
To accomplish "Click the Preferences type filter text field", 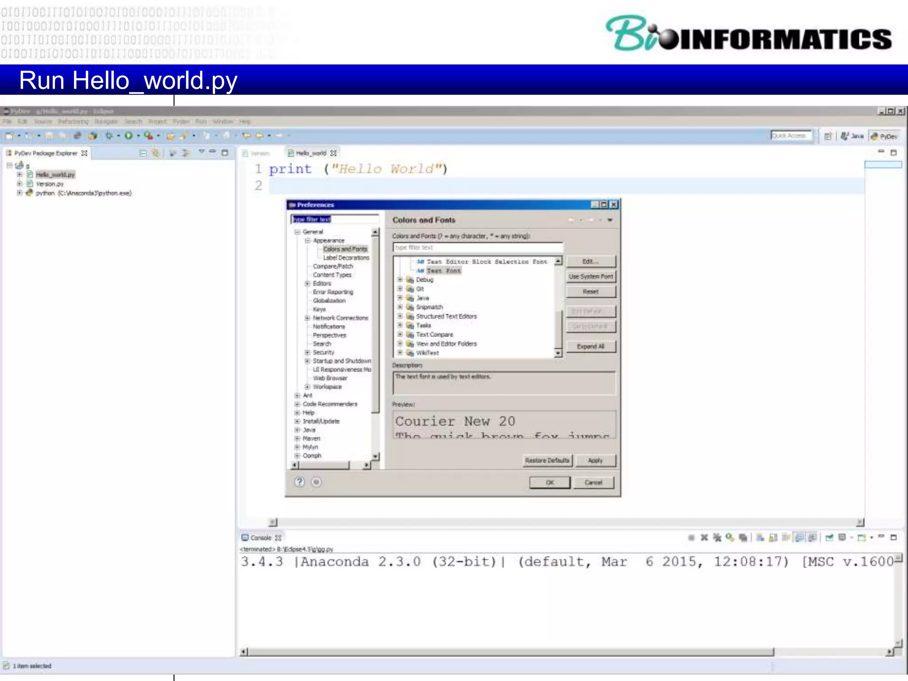I will 335,219.
